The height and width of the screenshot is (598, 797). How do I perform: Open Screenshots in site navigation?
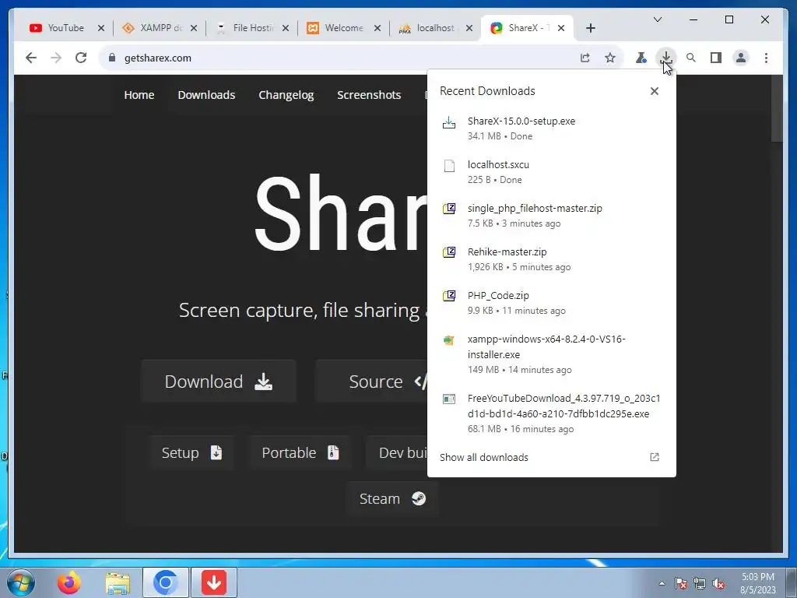(369, 95)
